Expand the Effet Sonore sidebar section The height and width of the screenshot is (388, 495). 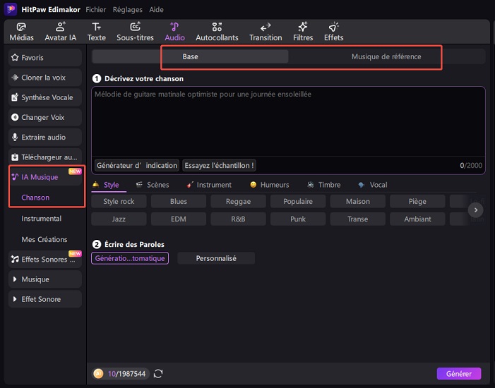[x=47, y=299]
